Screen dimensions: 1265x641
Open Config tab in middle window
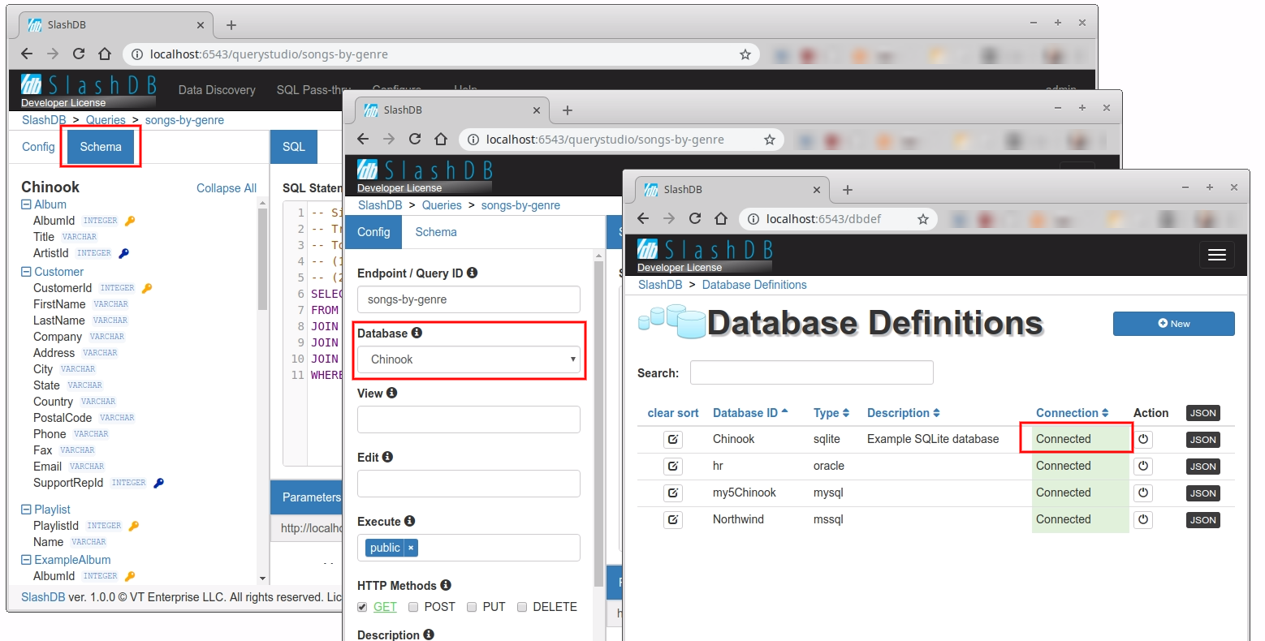(x=373, y=232)
